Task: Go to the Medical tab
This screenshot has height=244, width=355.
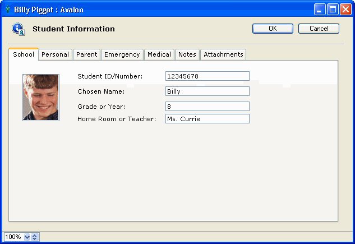Action: (x=159, y=54)
